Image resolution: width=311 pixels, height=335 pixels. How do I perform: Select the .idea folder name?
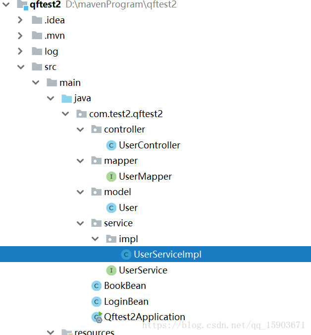(54, 20)
